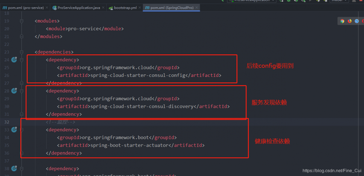Select the pom.xml (SpringCloudPro) tab
This screenshot has width=364, height=176.
[172, 8]
